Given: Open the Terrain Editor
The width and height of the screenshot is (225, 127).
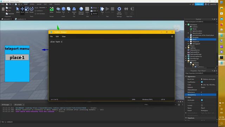Looking at the screenshot, I should 52,10.
